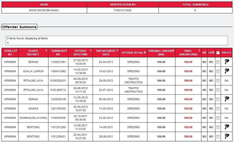234x142 pixels.
Task: Tick checkbox for summons 1201160300
Action: (x=218, y=109)
